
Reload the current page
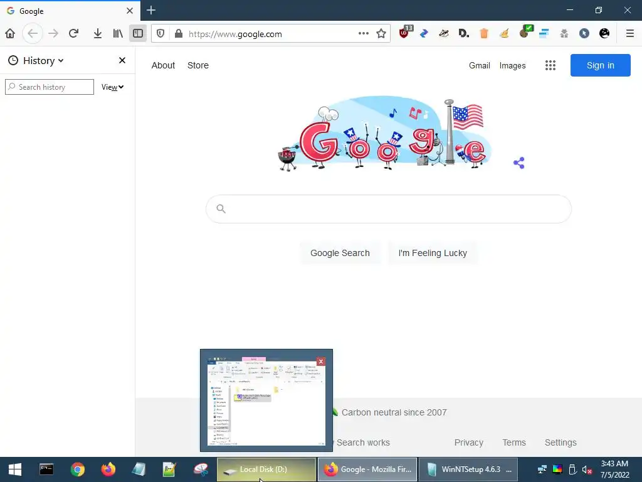click(x=74, y=34)
